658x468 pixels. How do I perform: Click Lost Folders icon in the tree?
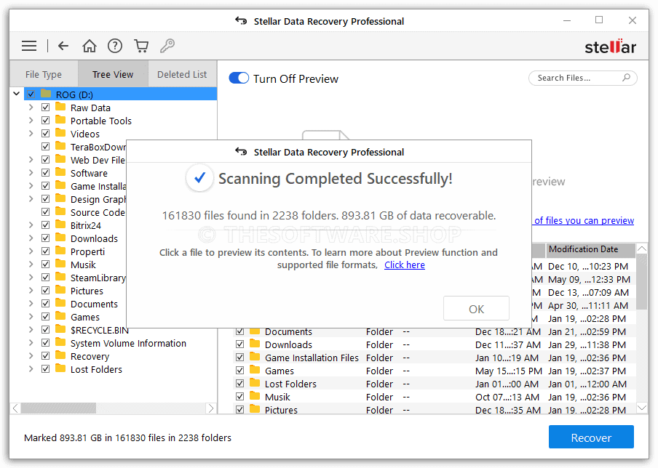coord(61,368)
